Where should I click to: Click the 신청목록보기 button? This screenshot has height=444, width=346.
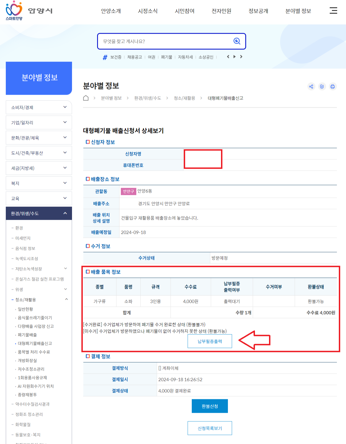pyautogui.click(x=210, y=428)
